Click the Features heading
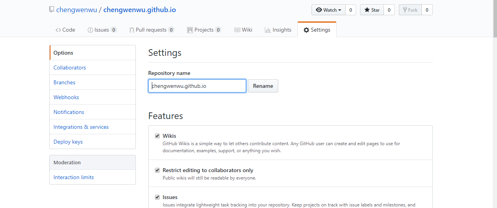Image resolution: width=497 pixels, height=208 pixels. (x=166, y=116)
